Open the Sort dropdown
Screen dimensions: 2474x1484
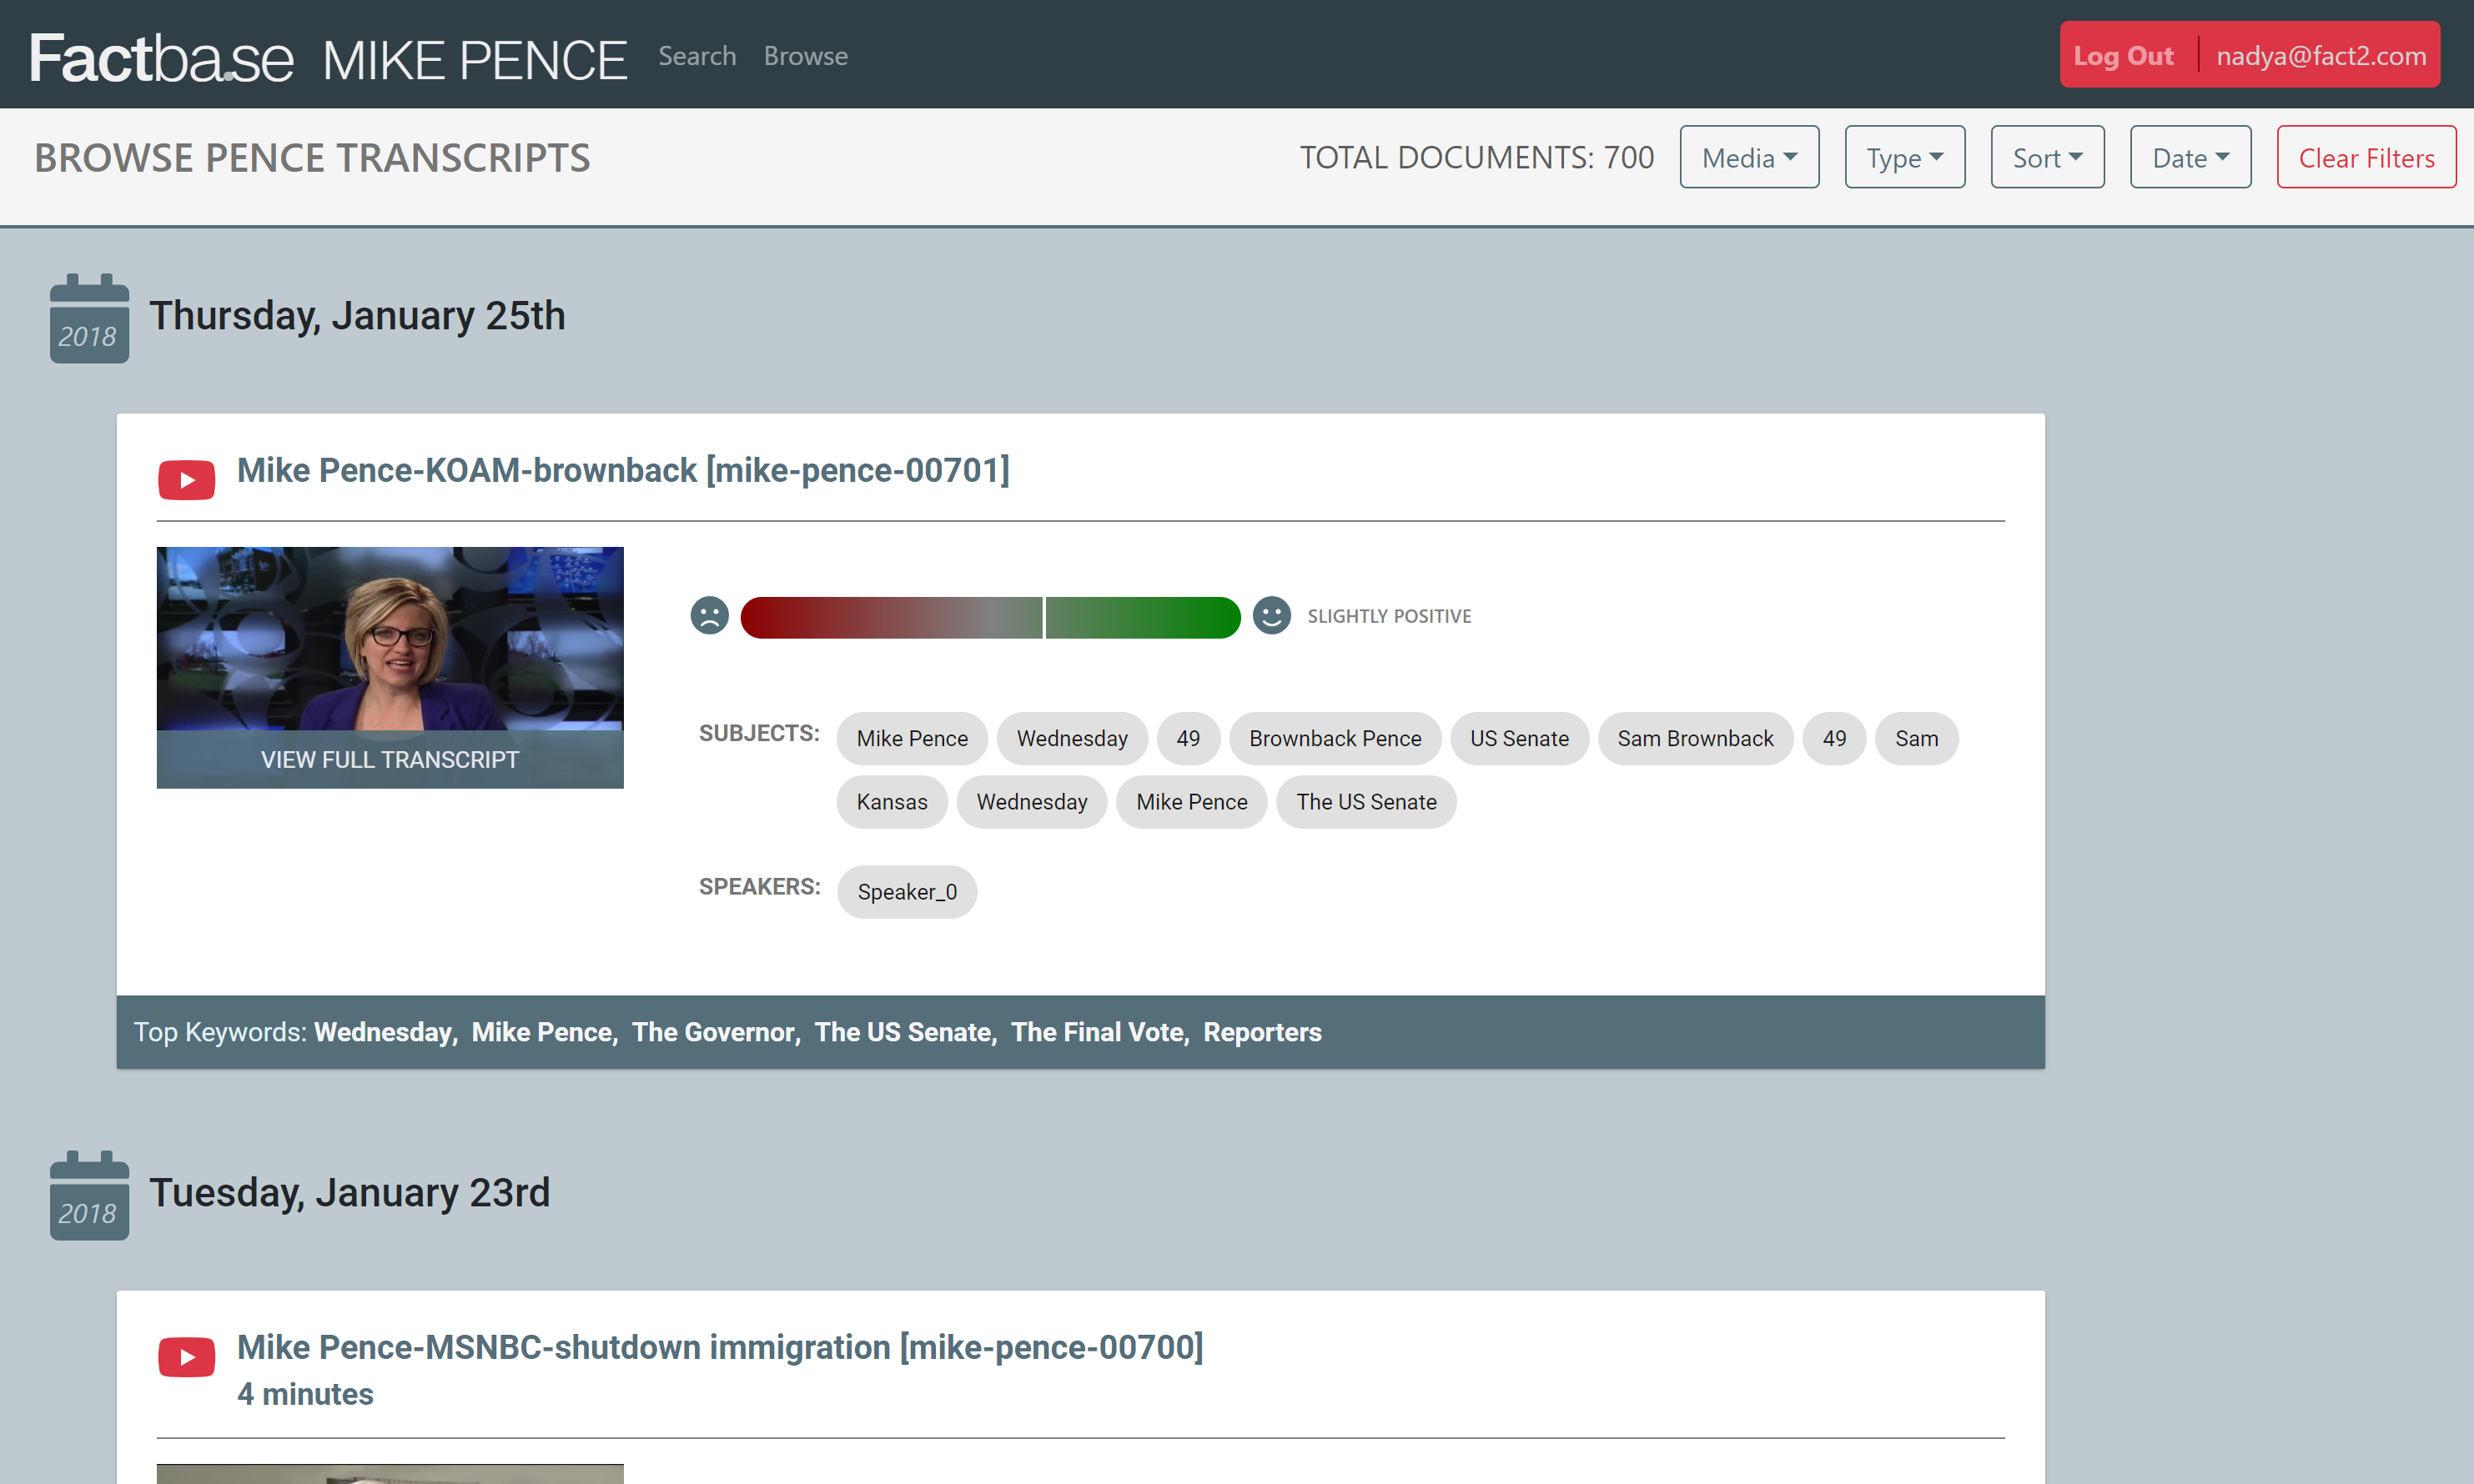pos(2047,157)
